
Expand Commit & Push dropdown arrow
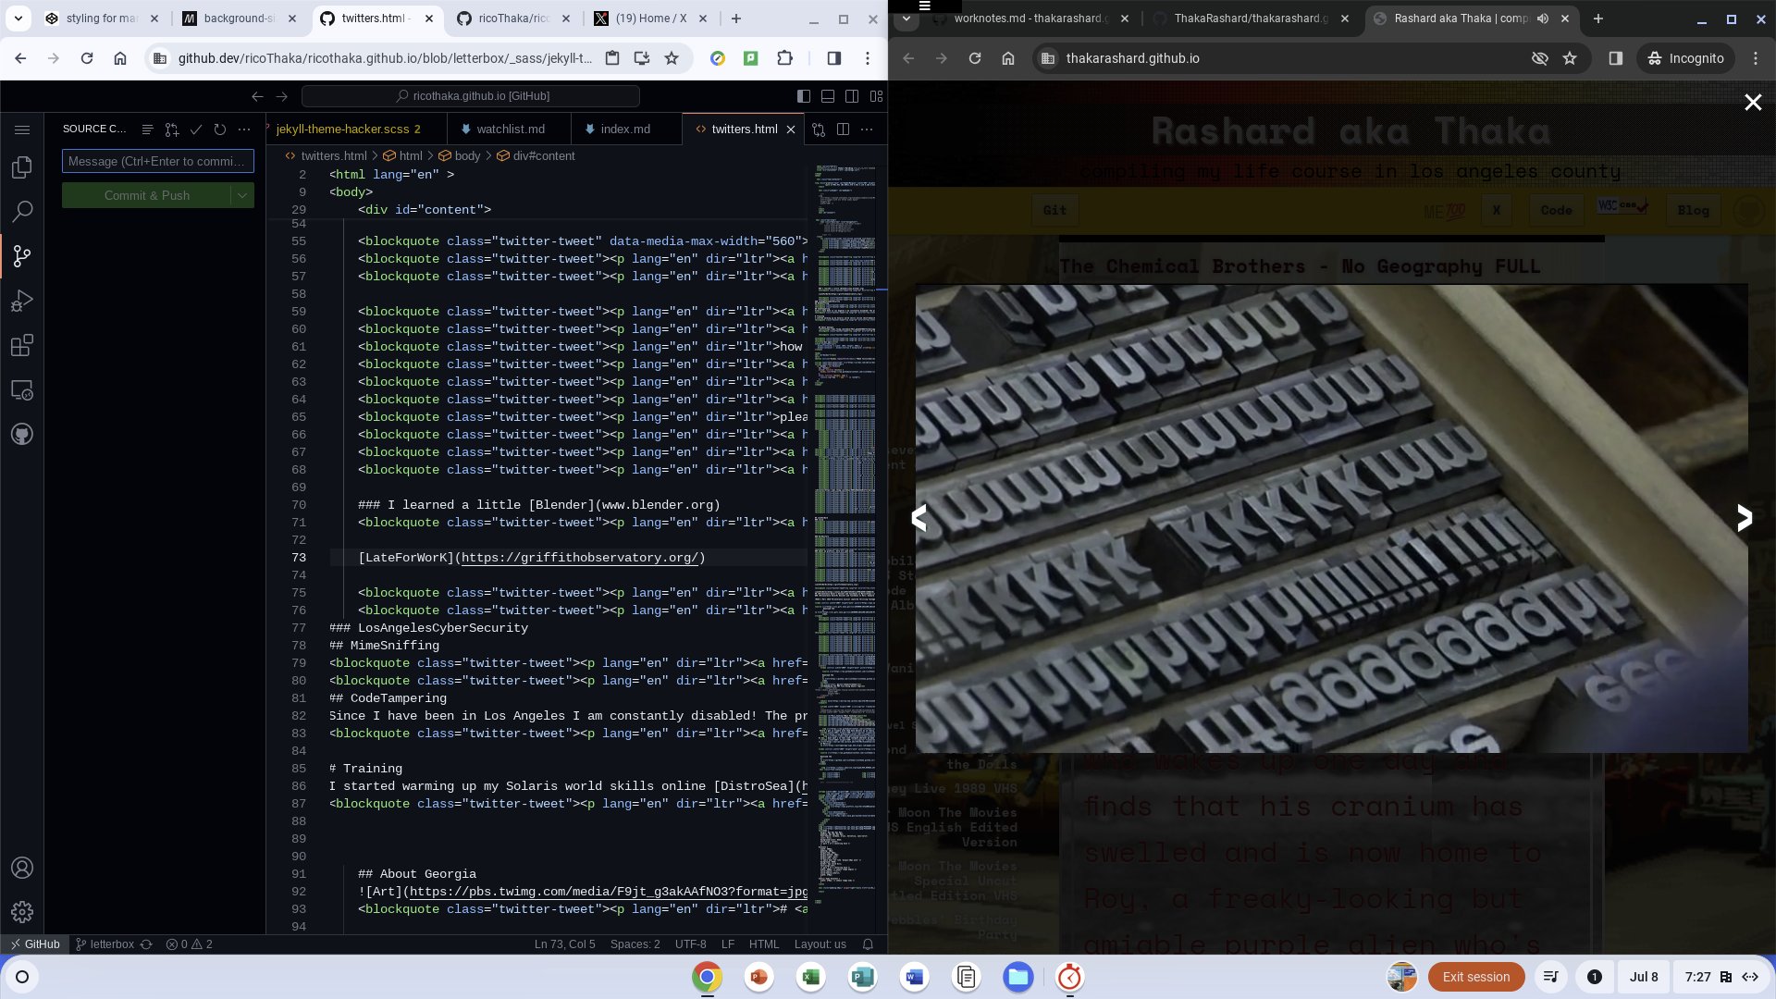tap(242, 195)
